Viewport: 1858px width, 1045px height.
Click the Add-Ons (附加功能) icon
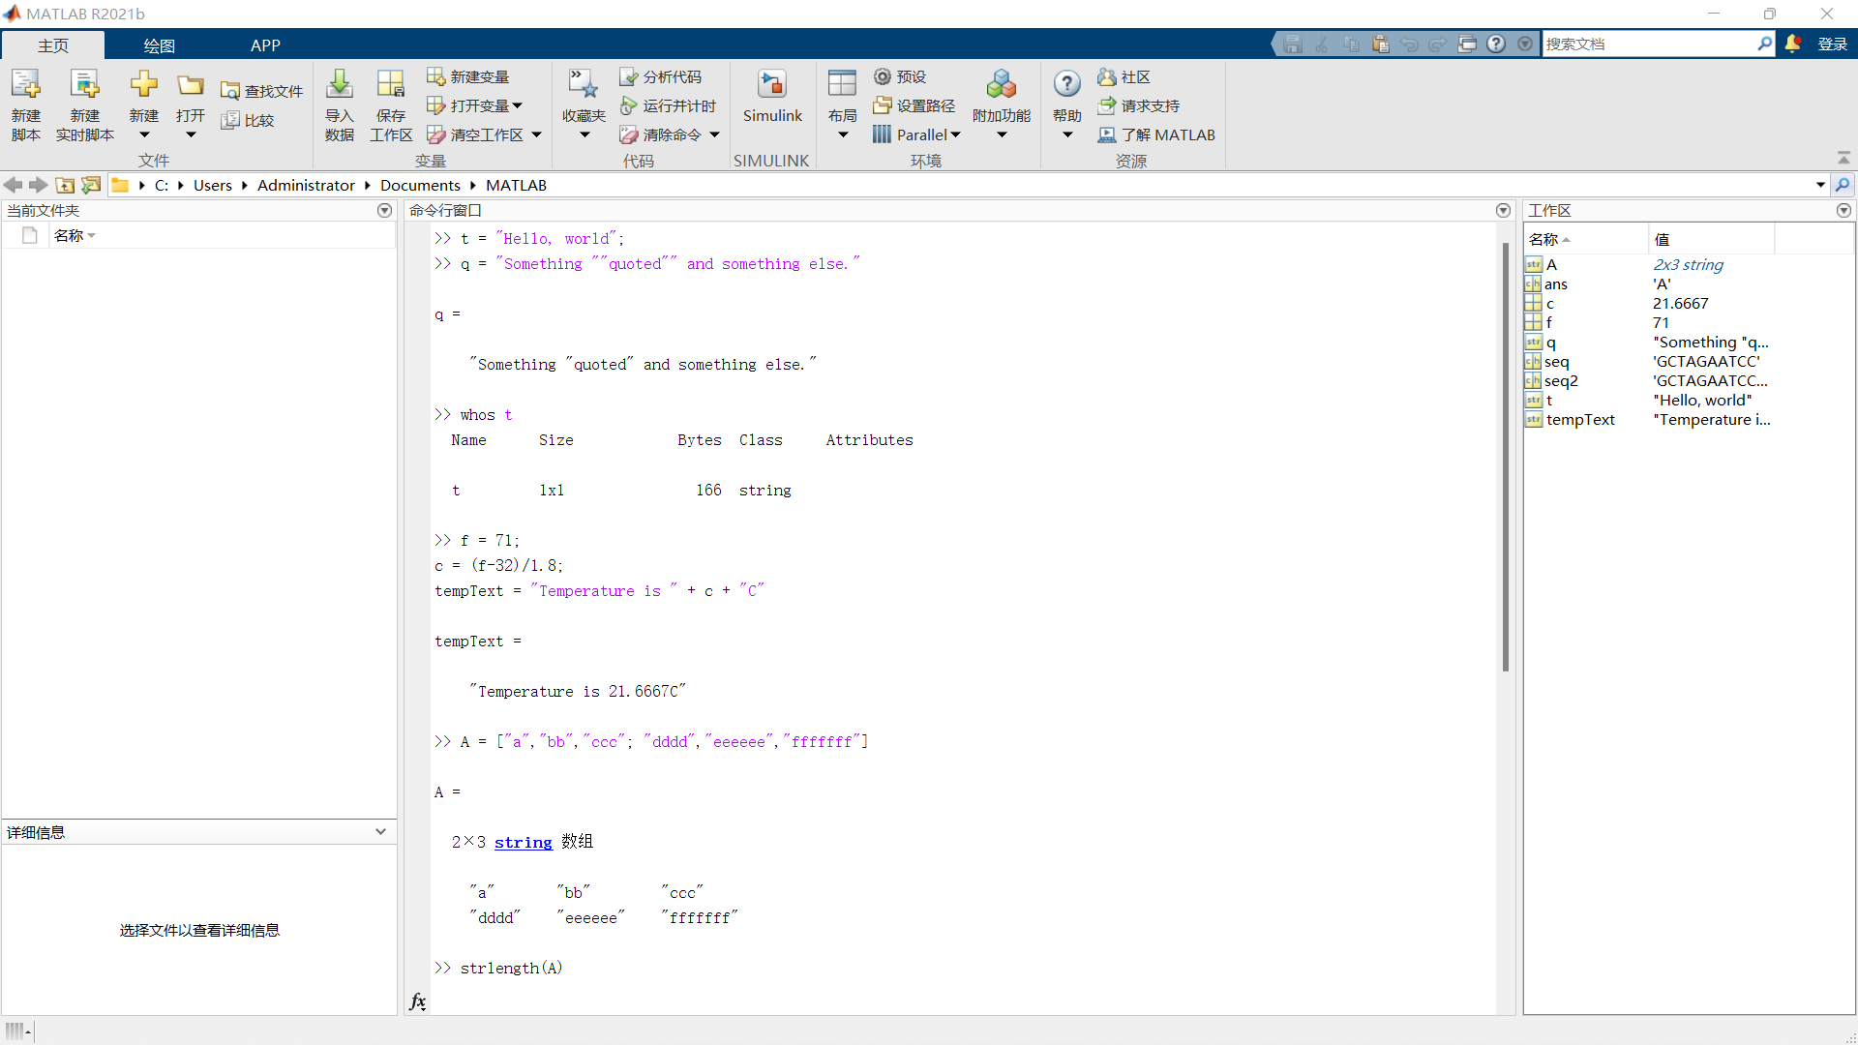click(1002, 85)
